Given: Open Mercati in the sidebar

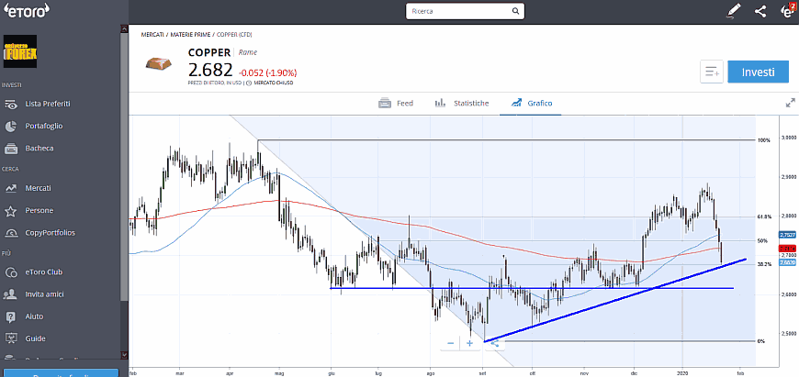Looking at the screenshot, I should (x=38, y=187).
